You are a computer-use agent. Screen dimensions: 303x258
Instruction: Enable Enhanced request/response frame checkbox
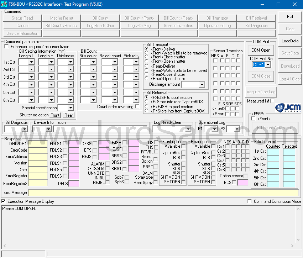click(6, 47)
